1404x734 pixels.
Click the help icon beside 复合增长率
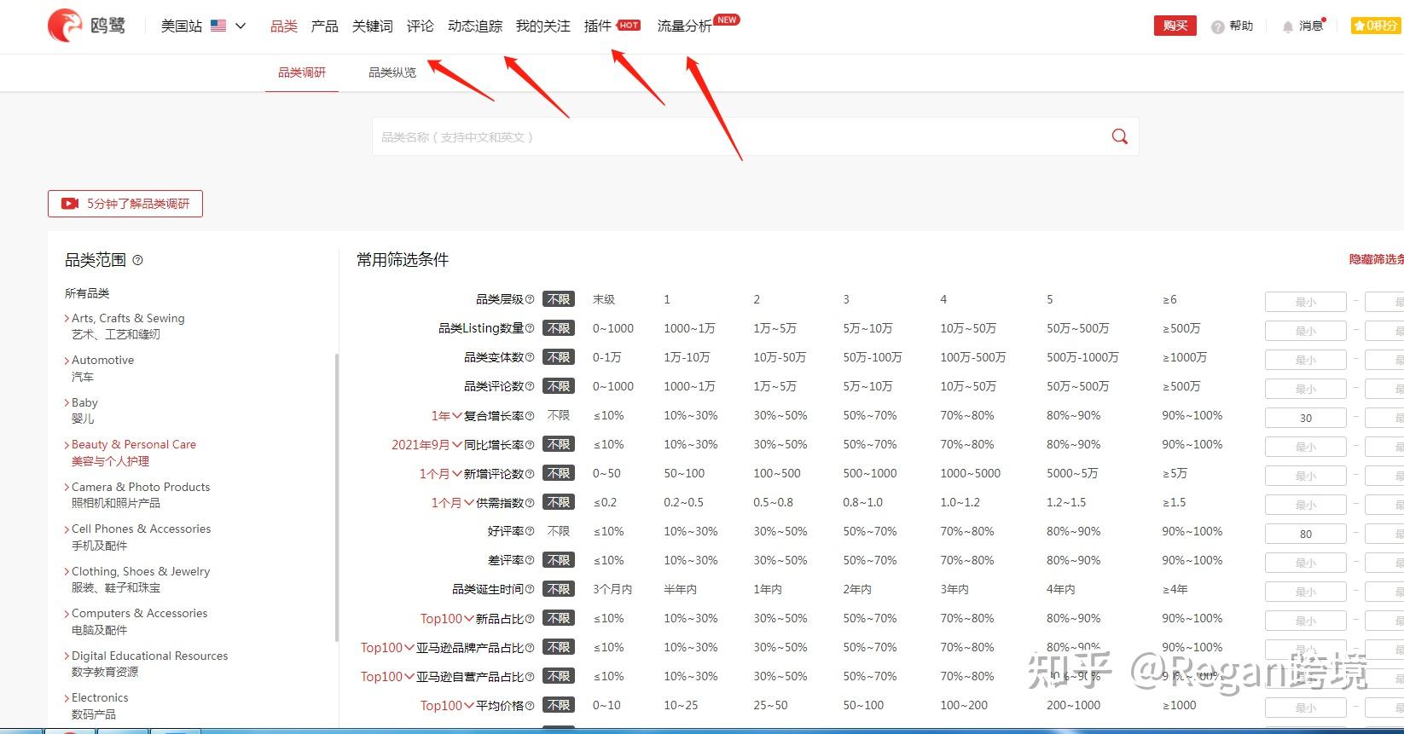point(530,415)
